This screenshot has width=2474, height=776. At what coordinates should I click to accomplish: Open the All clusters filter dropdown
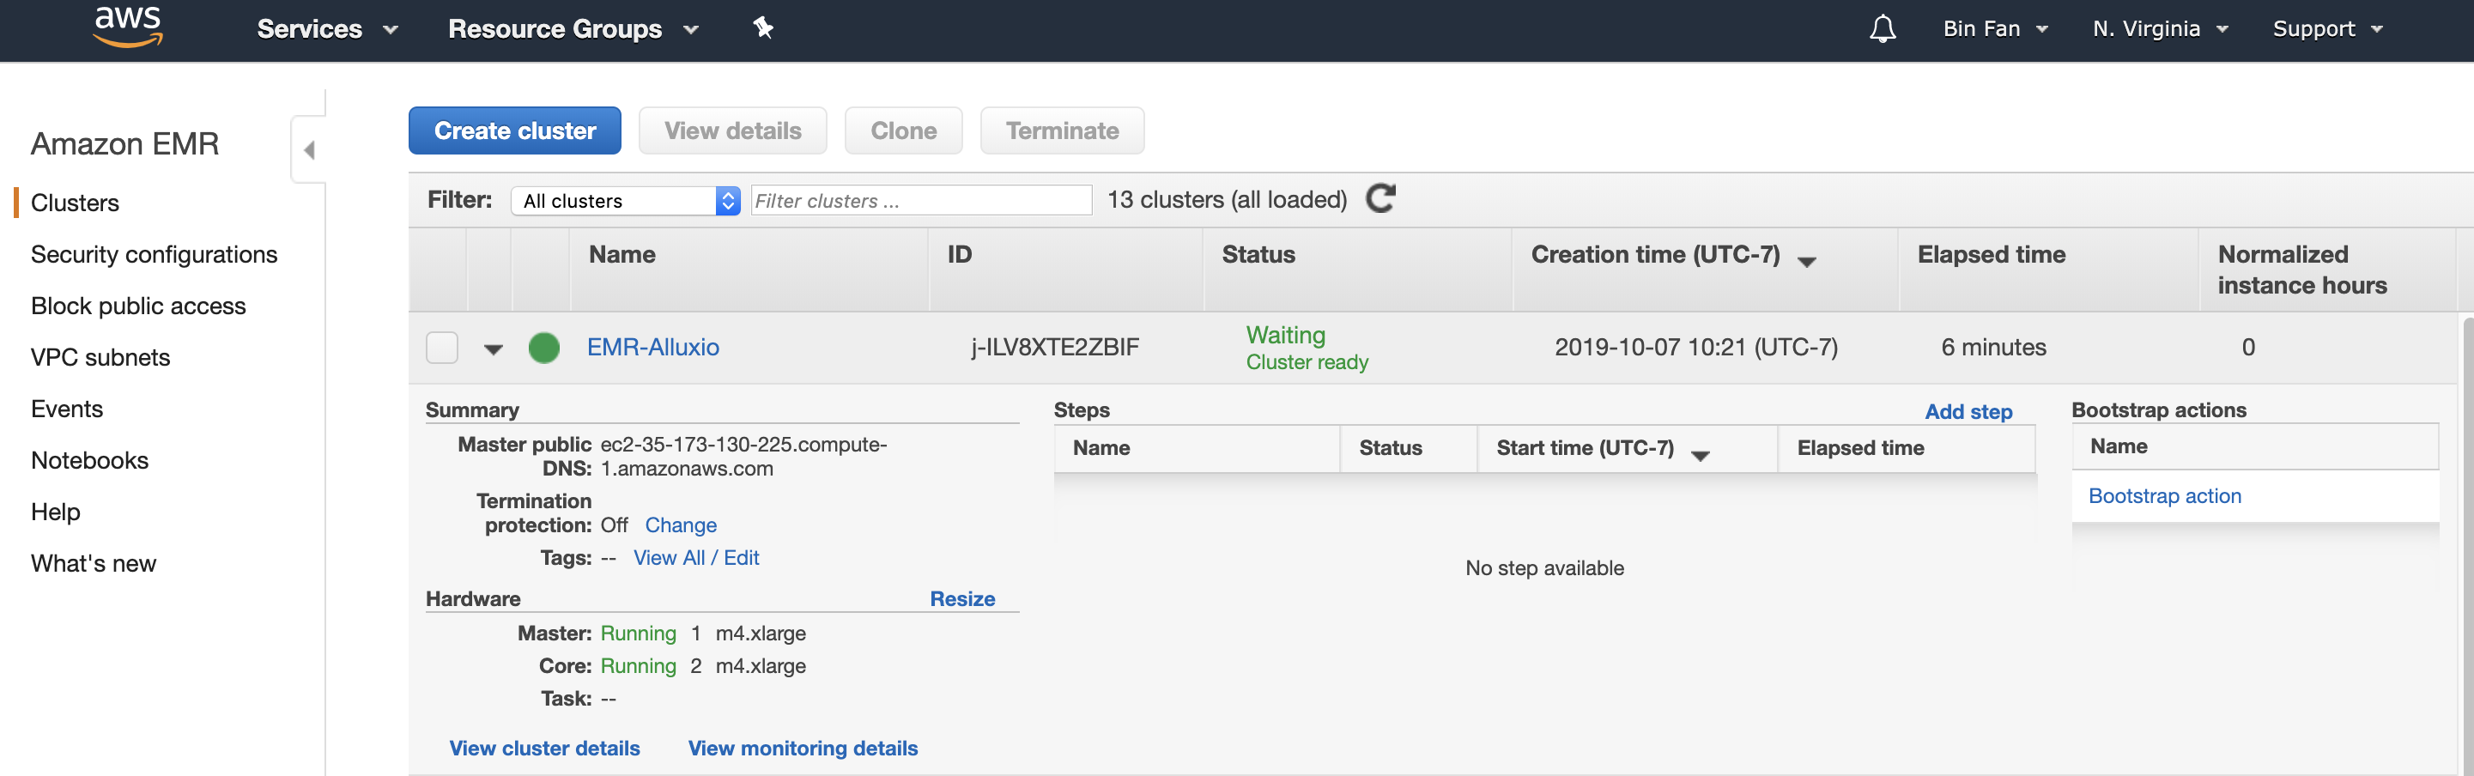(625, 200)
